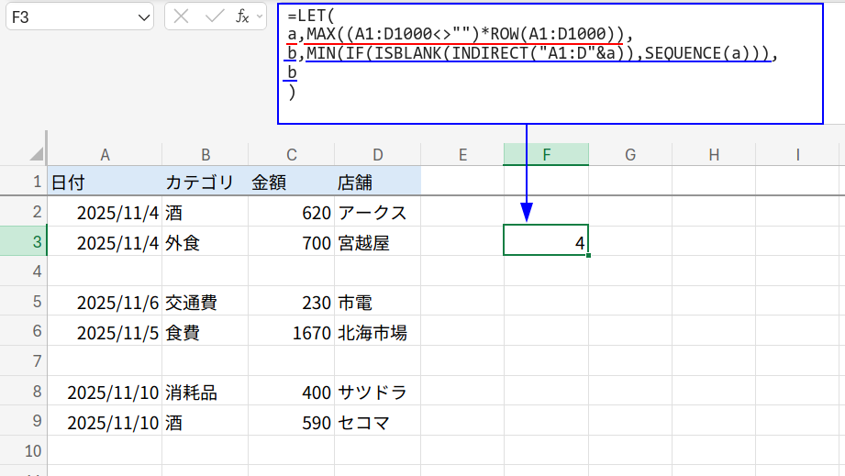Image resolution: width=845 pixels, height=476 pixels.
Task: Click inside the formula bar text
Action: [550, 63]
